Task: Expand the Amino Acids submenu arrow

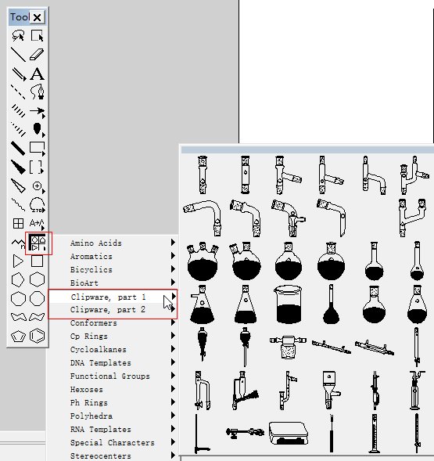Action: pos(173,243)
